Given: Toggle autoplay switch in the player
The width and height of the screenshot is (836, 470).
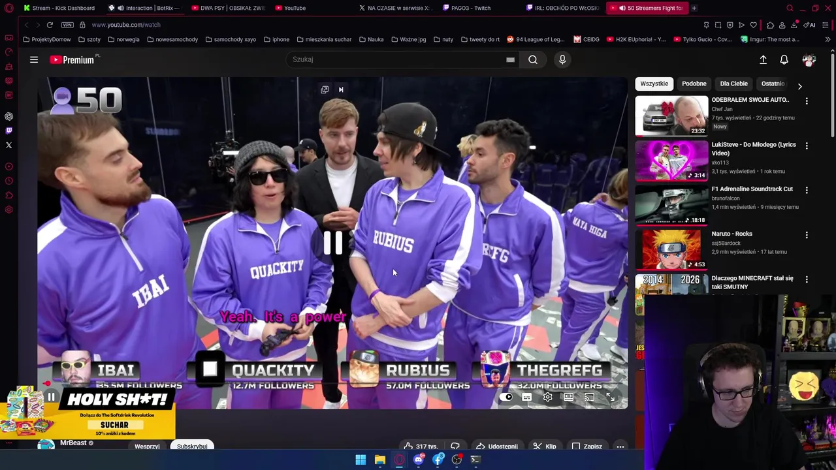Looking at the screenshot, I should click(506, 397).
